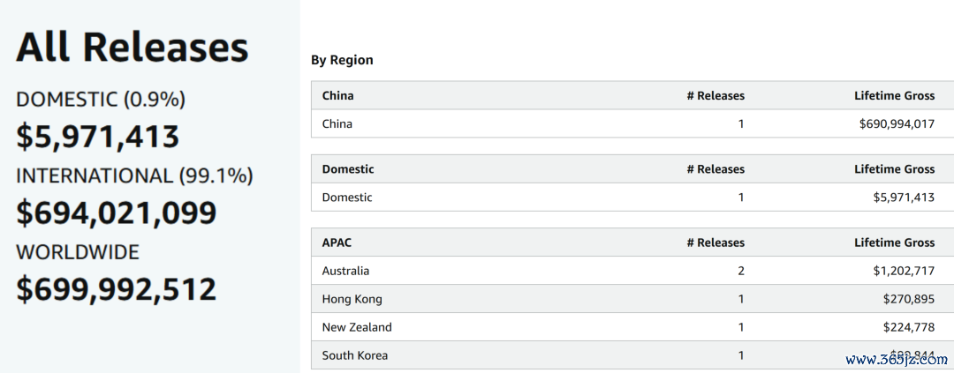
Task: Open the New Zealand country link
Action: tap(357, 327)
